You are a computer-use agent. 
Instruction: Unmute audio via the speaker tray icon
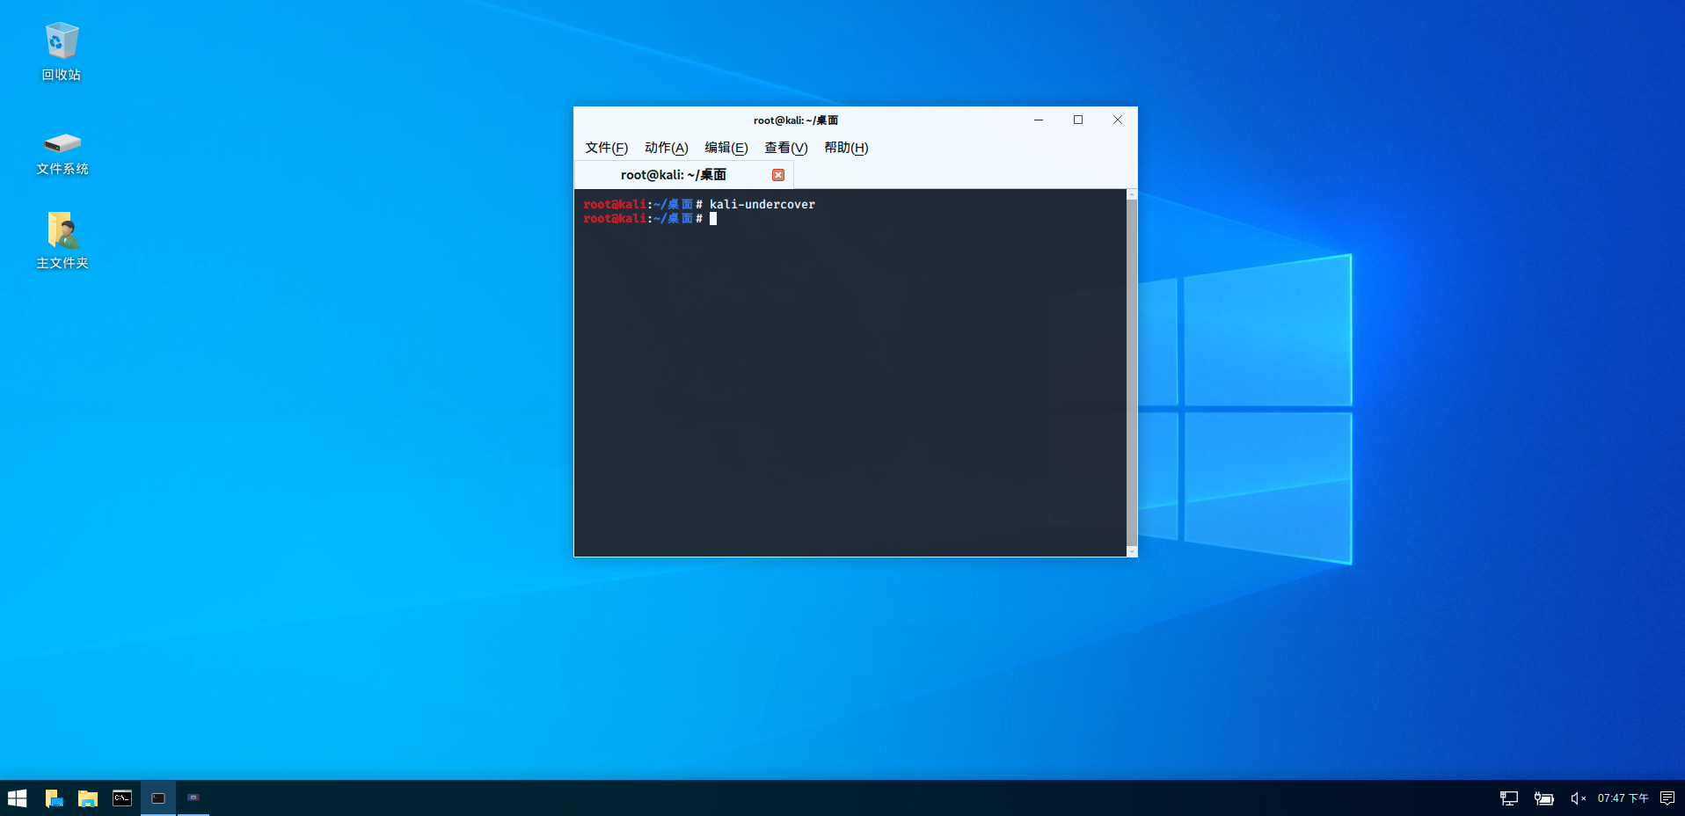1576,798
